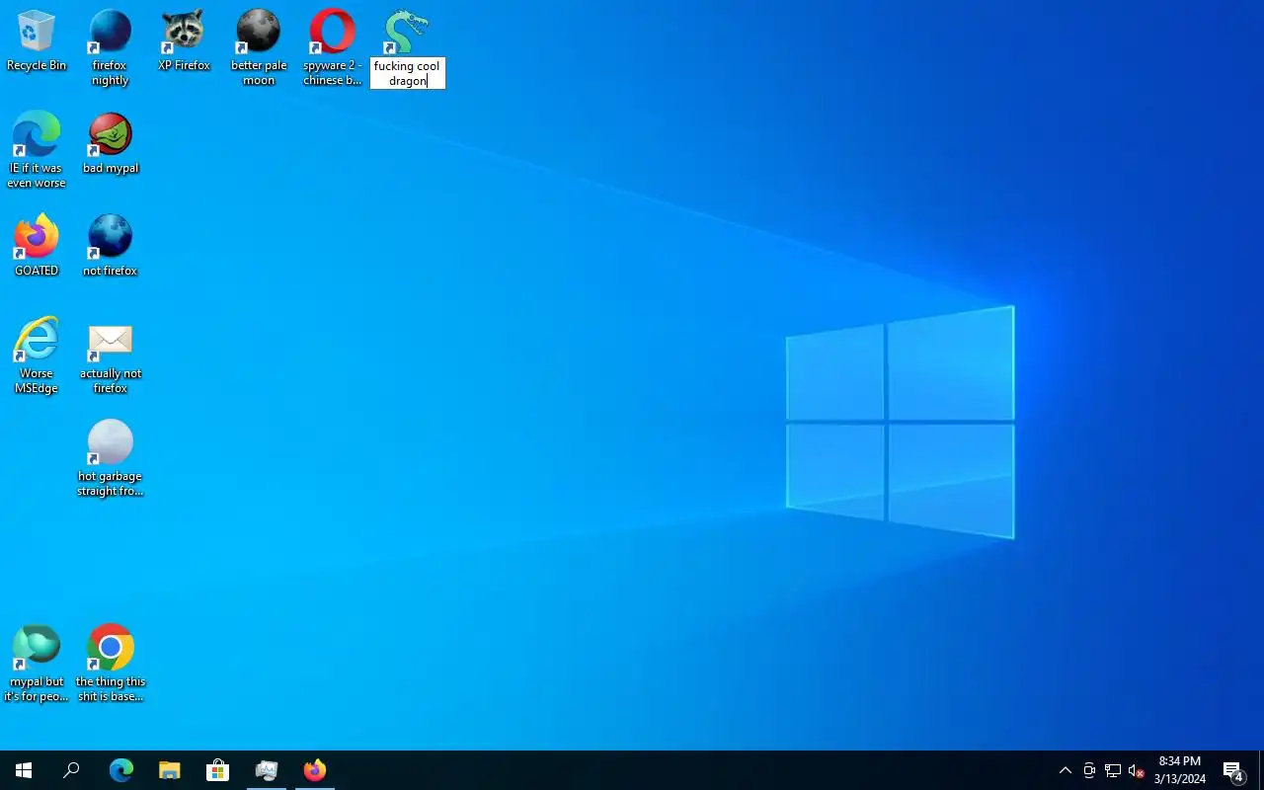Open the muted volume tray icon
The image size is (1264, 790).
[1137, 770]
